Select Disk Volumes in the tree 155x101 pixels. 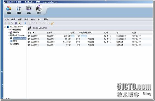coord(19,35)
